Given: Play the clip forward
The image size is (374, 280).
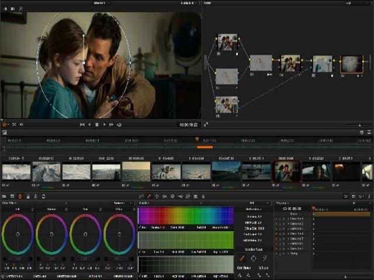Looking at the screenshot, I should click(x=104, y=124).
